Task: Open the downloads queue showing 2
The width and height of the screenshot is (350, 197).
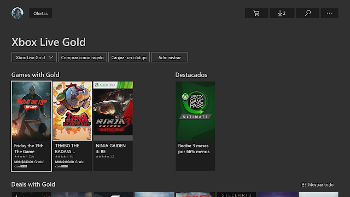Action: pyautogui.click(x=282, y=13)
